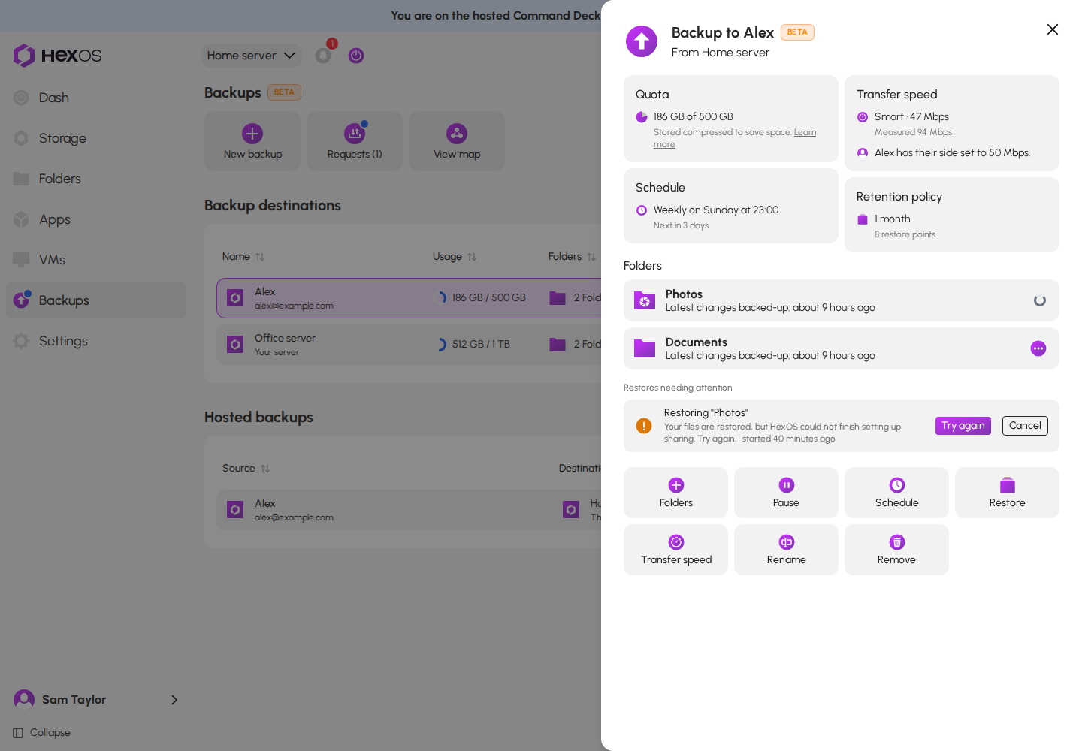Cancel the Photos restore

click(x=1025, y=426)
